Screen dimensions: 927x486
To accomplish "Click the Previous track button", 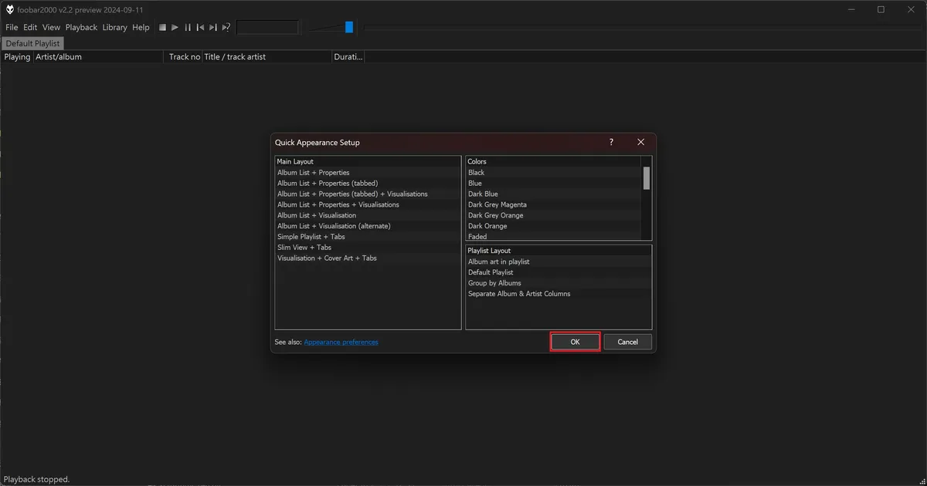I will click(x=200, y=27).
